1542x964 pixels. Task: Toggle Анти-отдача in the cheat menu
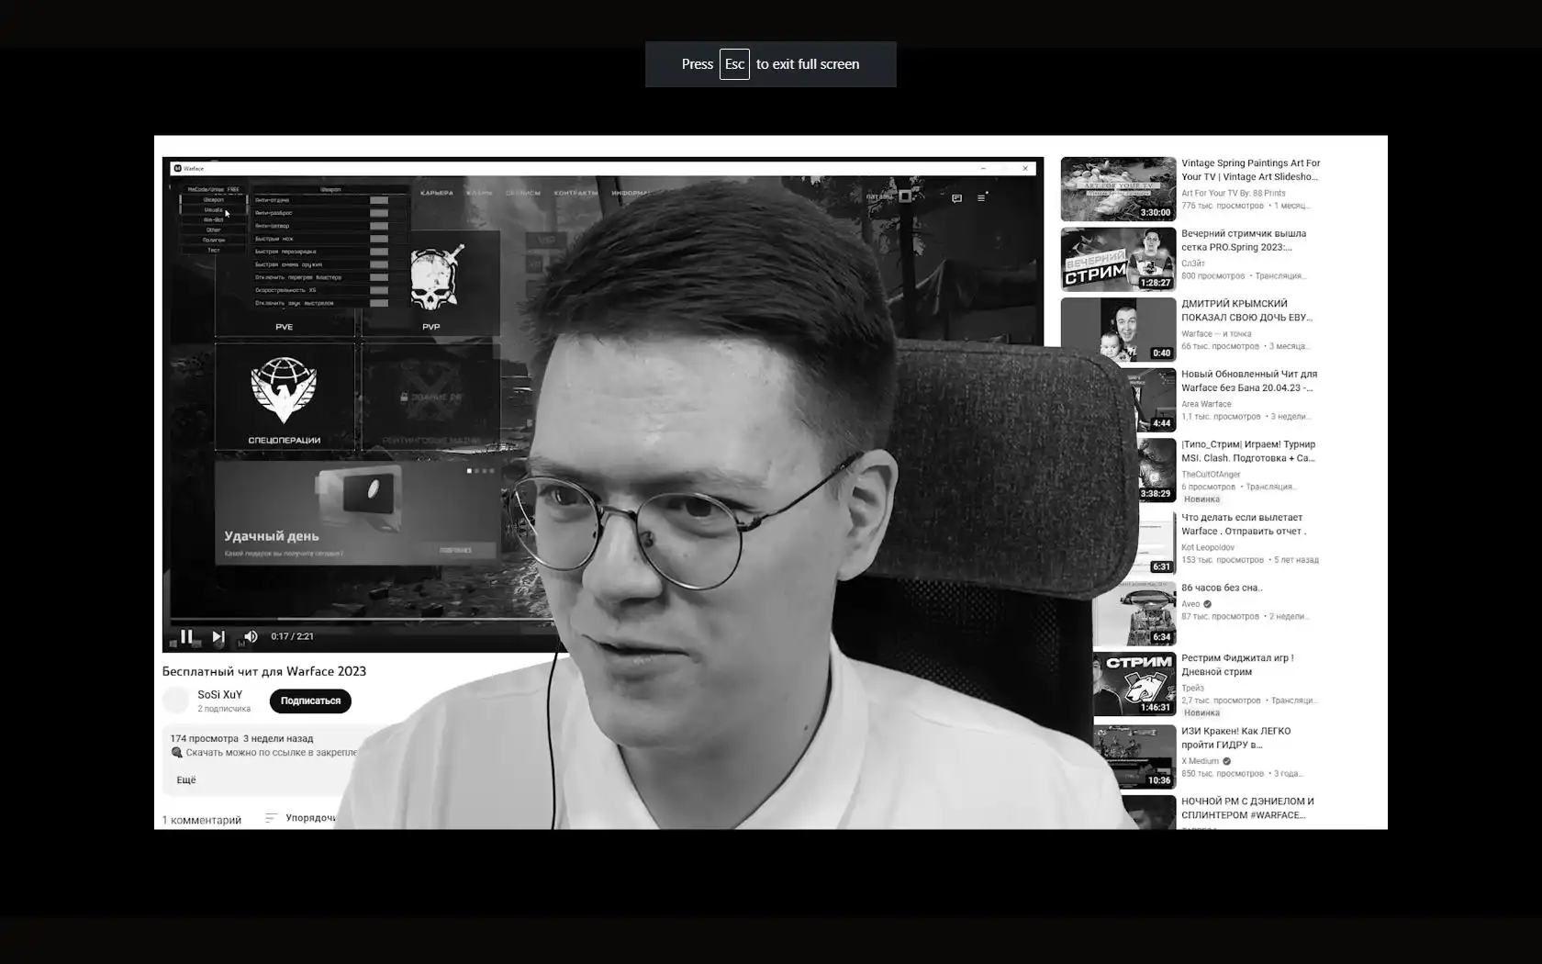coord(379,200)
